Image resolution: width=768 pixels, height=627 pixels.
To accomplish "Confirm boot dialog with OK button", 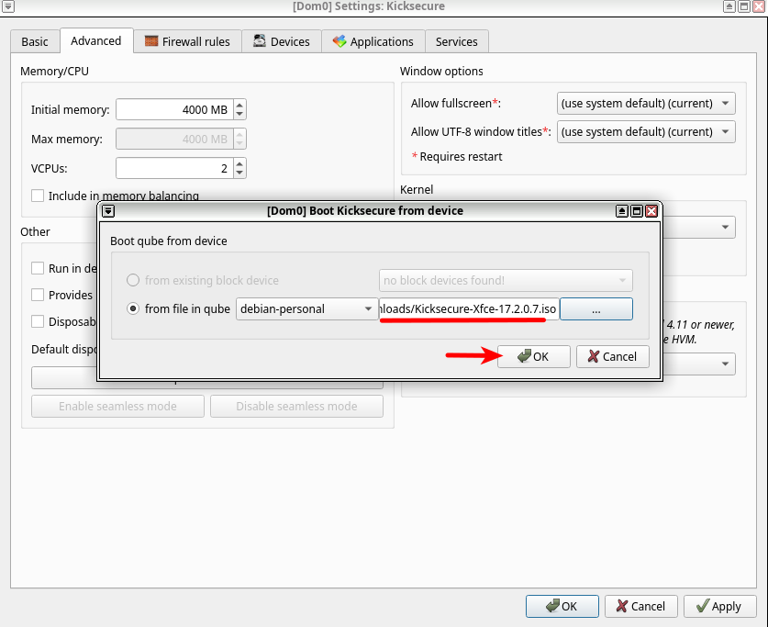I will click(x=533, y=356).
